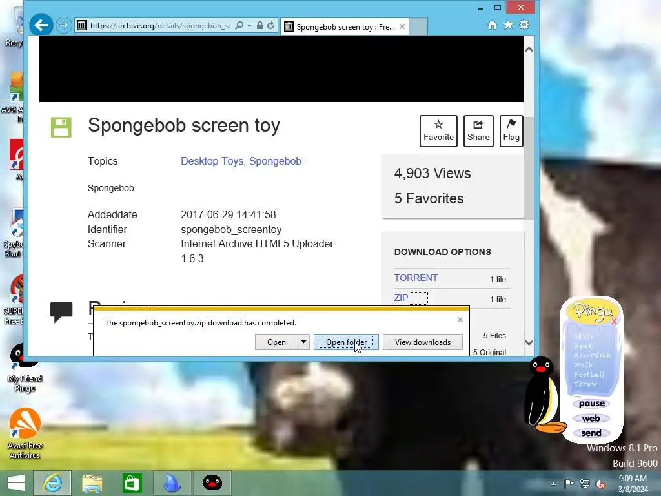Click the Action Center flag tray icon
The image size is (661, 496).
tap(569, 483)
